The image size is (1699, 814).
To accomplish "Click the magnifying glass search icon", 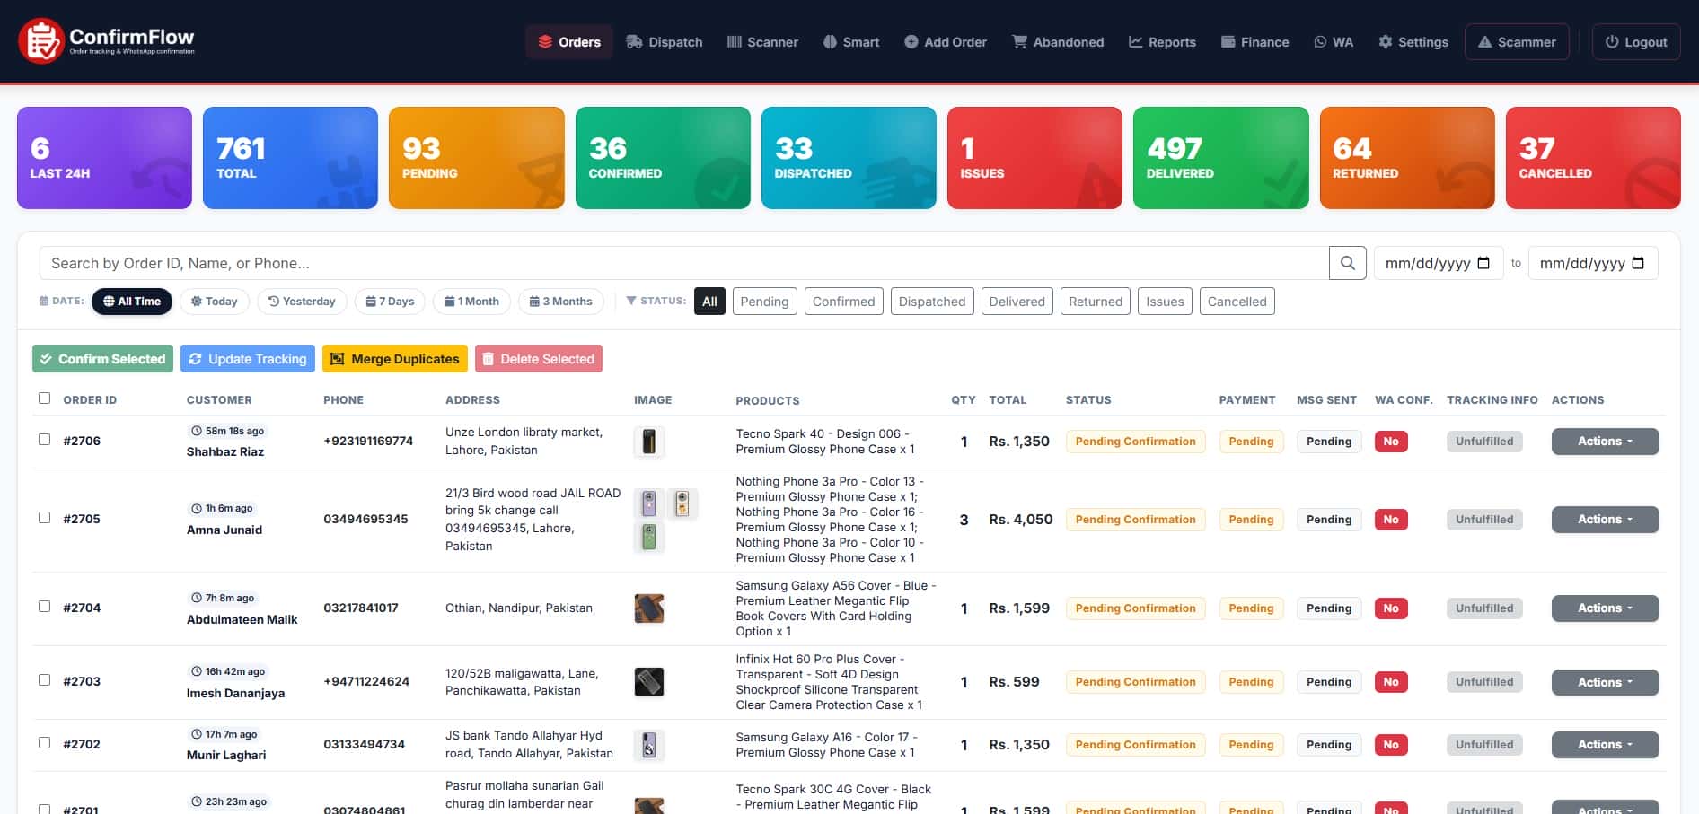I will 1347,263.
